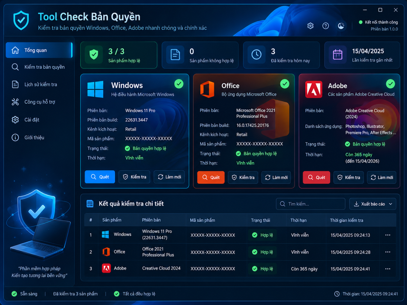
Task: Click Kiểm tra on the Office card
Action: click(243, 177)
